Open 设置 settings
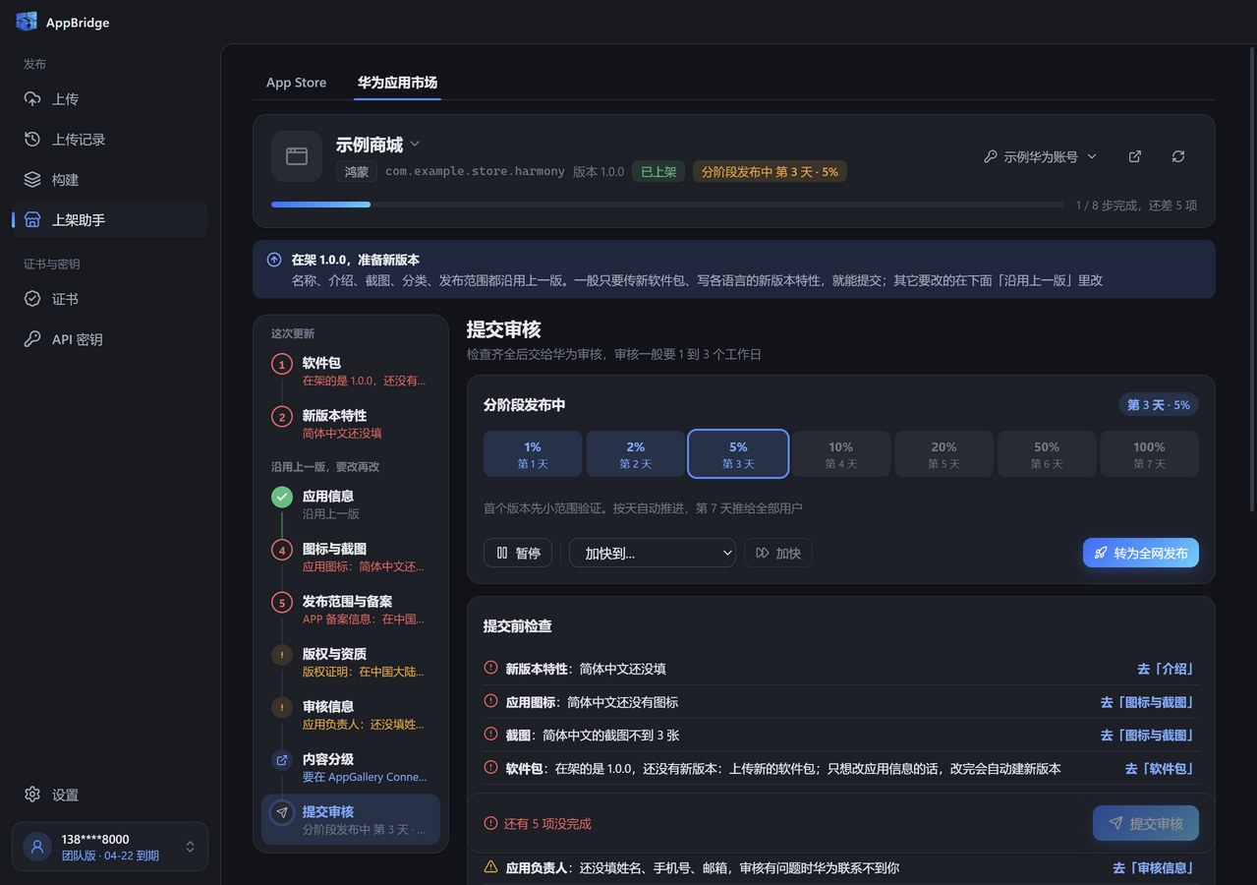The height and width of the screenshot is (885, 1257). coord(110,795)
